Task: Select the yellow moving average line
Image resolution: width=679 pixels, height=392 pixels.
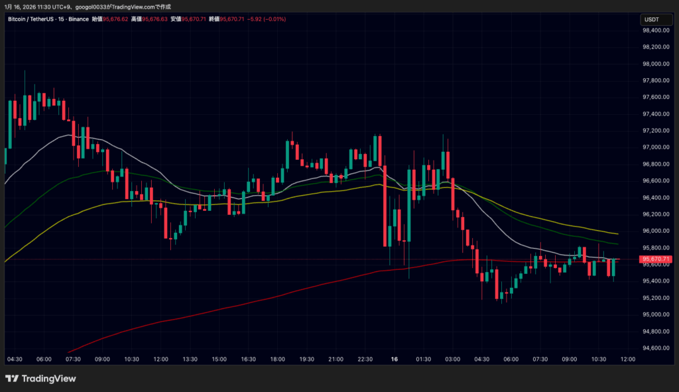Action: tap(303, 195)
